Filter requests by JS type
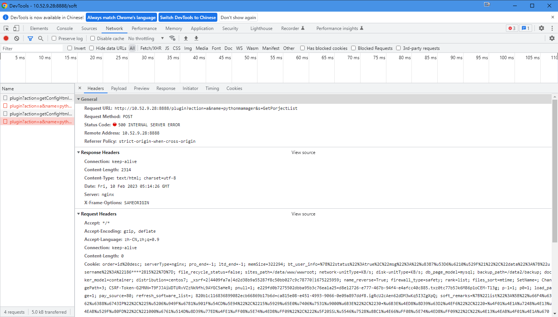This screenshot has height=317, width=558. (167, 48)
